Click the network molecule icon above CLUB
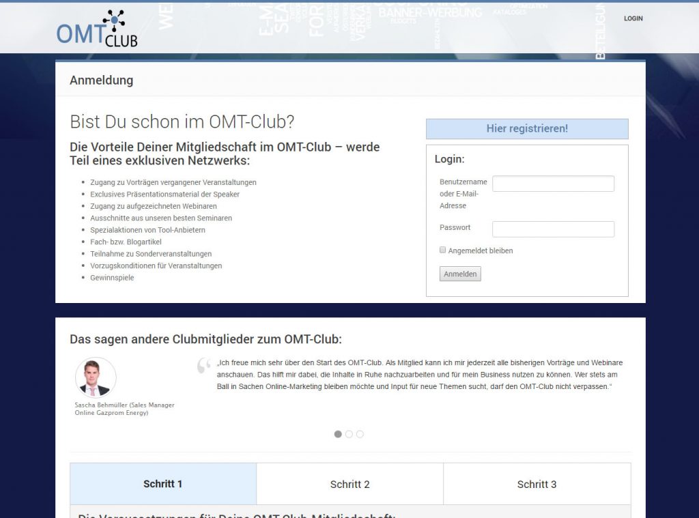 (x=113, y=20)
